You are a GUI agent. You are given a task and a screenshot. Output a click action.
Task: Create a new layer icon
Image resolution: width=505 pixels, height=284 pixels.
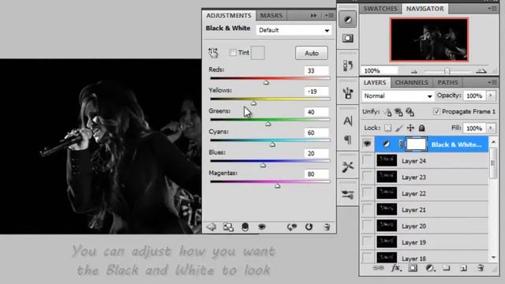pyautogui.click(x=463, y=268)
